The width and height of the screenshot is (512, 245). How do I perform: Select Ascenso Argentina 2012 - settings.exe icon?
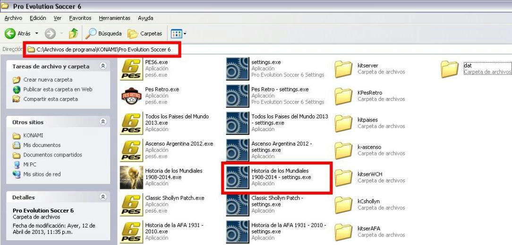238,150
